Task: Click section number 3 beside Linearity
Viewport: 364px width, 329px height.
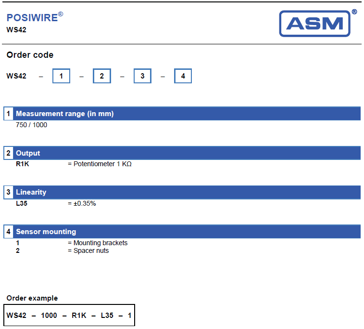Action: (8, 192)
